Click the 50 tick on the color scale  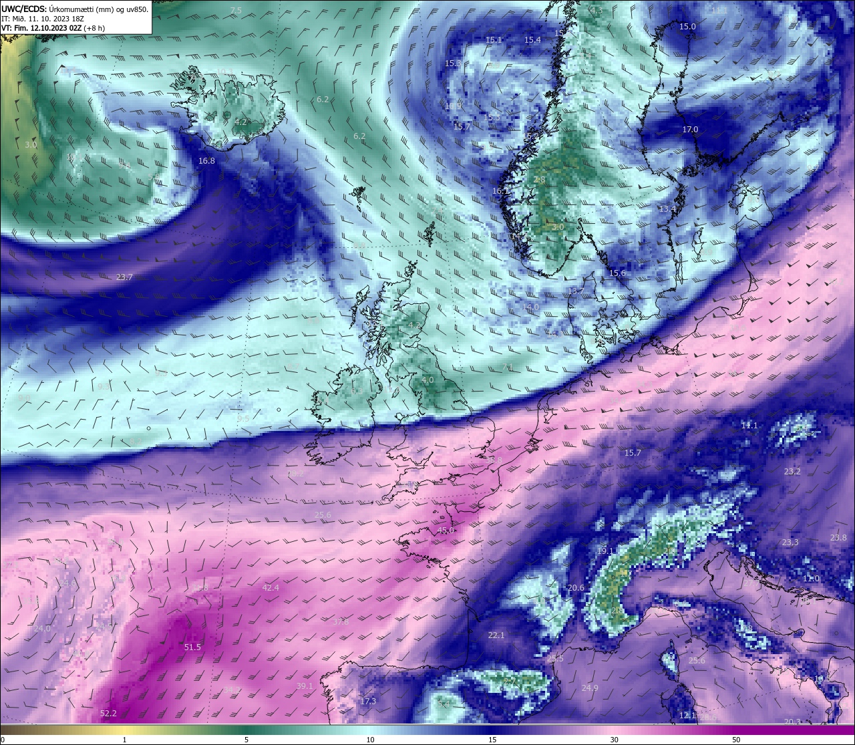[x=736, y=740]
